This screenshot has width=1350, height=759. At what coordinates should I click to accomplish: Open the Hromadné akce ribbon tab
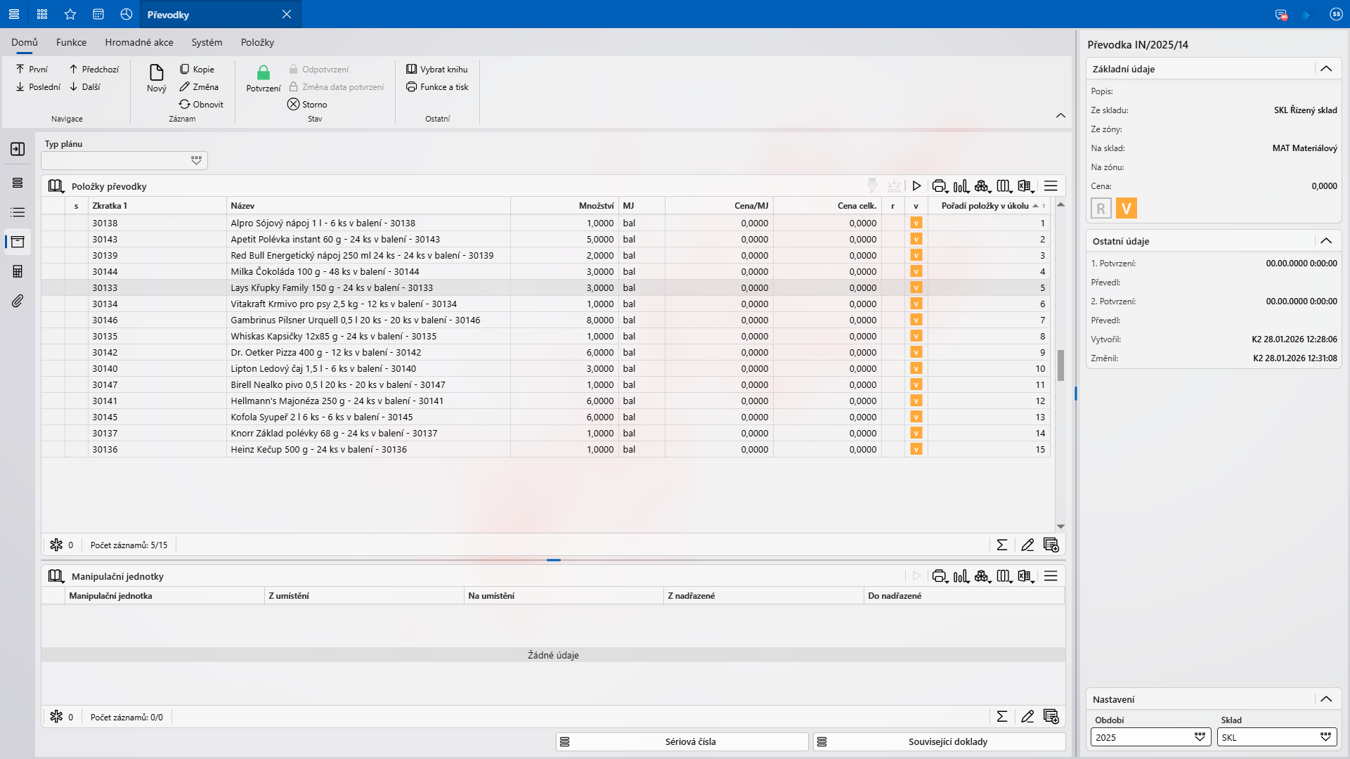click(x=139, y=42)
